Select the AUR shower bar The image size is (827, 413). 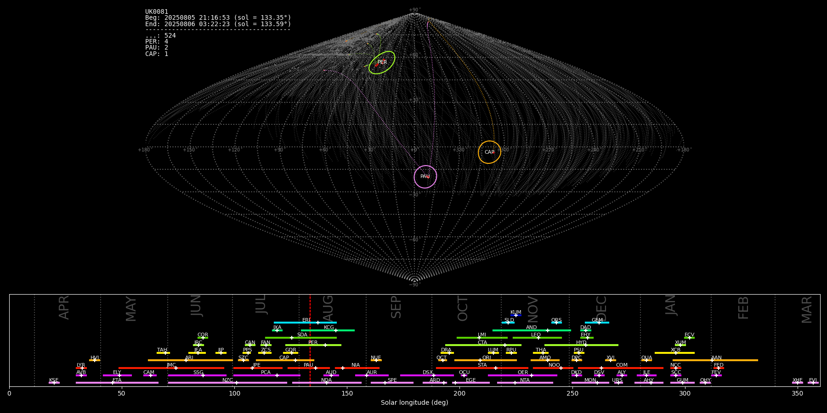tap(372, 375)
